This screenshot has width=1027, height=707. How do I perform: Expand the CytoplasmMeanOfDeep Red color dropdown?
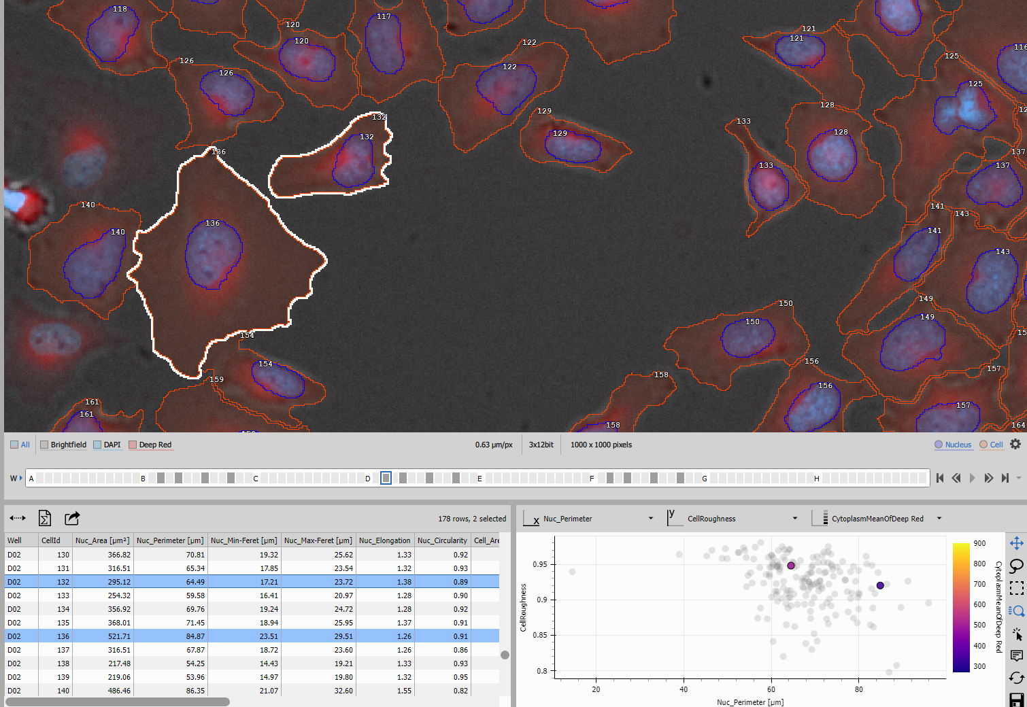(939, 519)
